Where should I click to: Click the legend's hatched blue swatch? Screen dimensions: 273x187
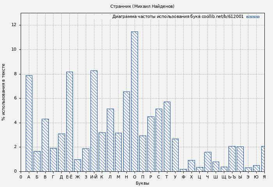pos(252,17)
